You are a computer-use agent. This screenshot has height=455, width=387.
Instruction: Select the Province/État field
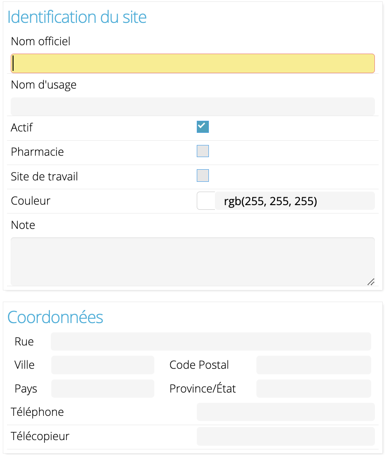coord(313,388)
